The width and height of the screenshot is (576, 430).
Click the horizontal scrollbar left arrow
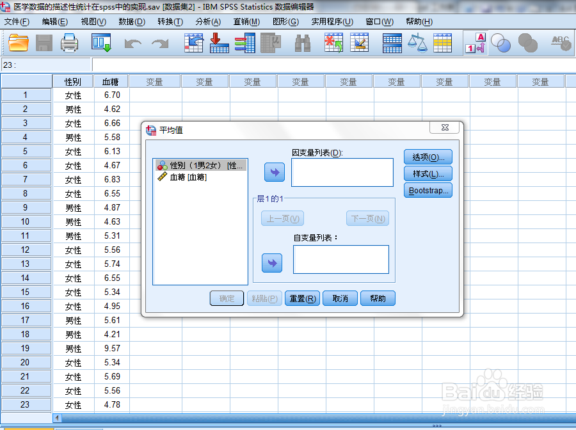pyautogui.click(x=57, y=418)
